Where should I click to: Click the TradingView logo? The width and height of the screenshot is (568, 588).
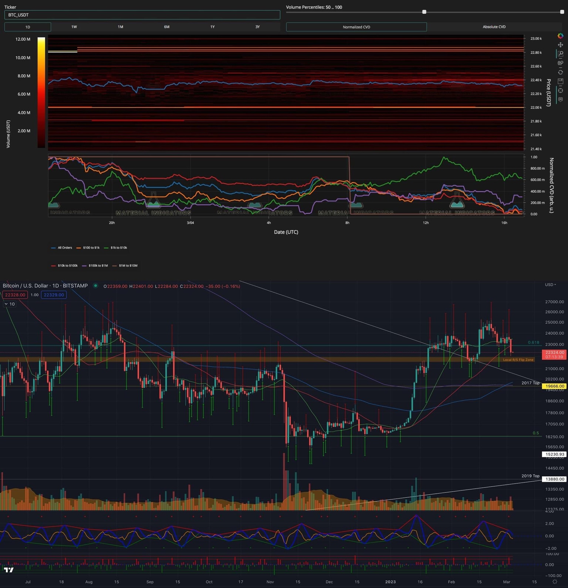tap(9, 569)
